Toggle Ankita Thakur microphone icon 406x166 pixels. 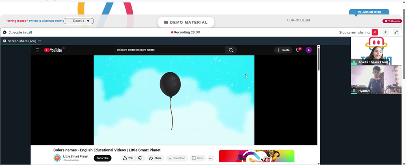(x=354, y=62)
